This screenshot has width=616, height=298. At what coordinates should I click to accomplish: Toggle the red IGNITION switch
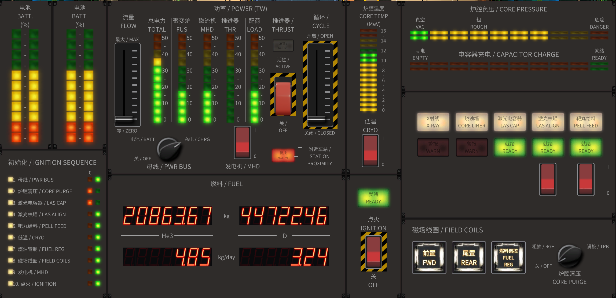pyautogui.click(x=373, y=252)
